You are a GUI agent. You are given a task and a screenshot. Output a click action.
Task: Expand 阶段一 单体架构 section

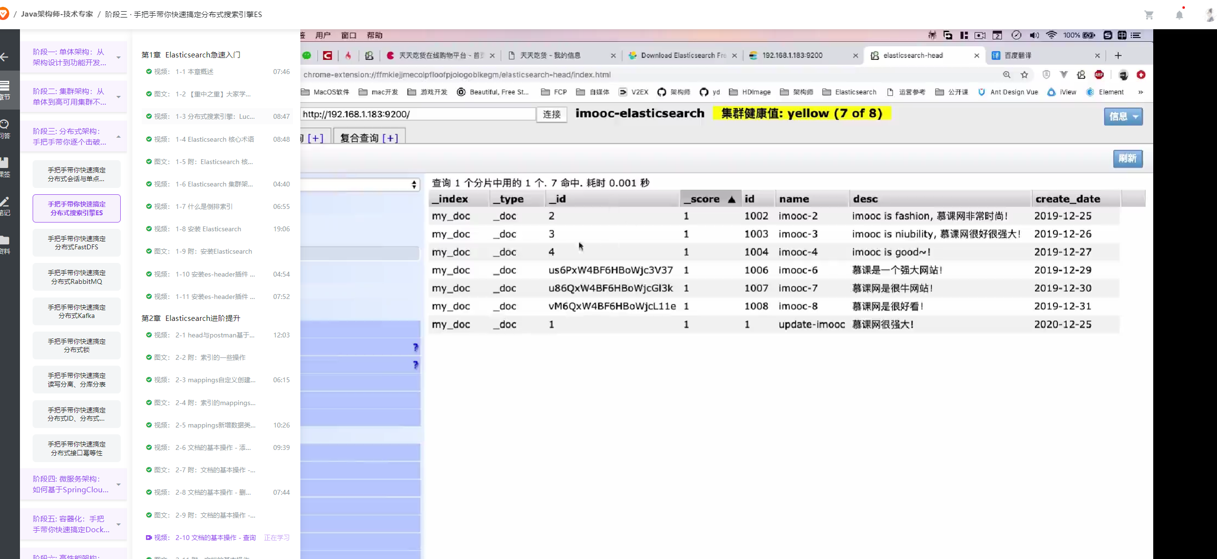click(74, 57)
